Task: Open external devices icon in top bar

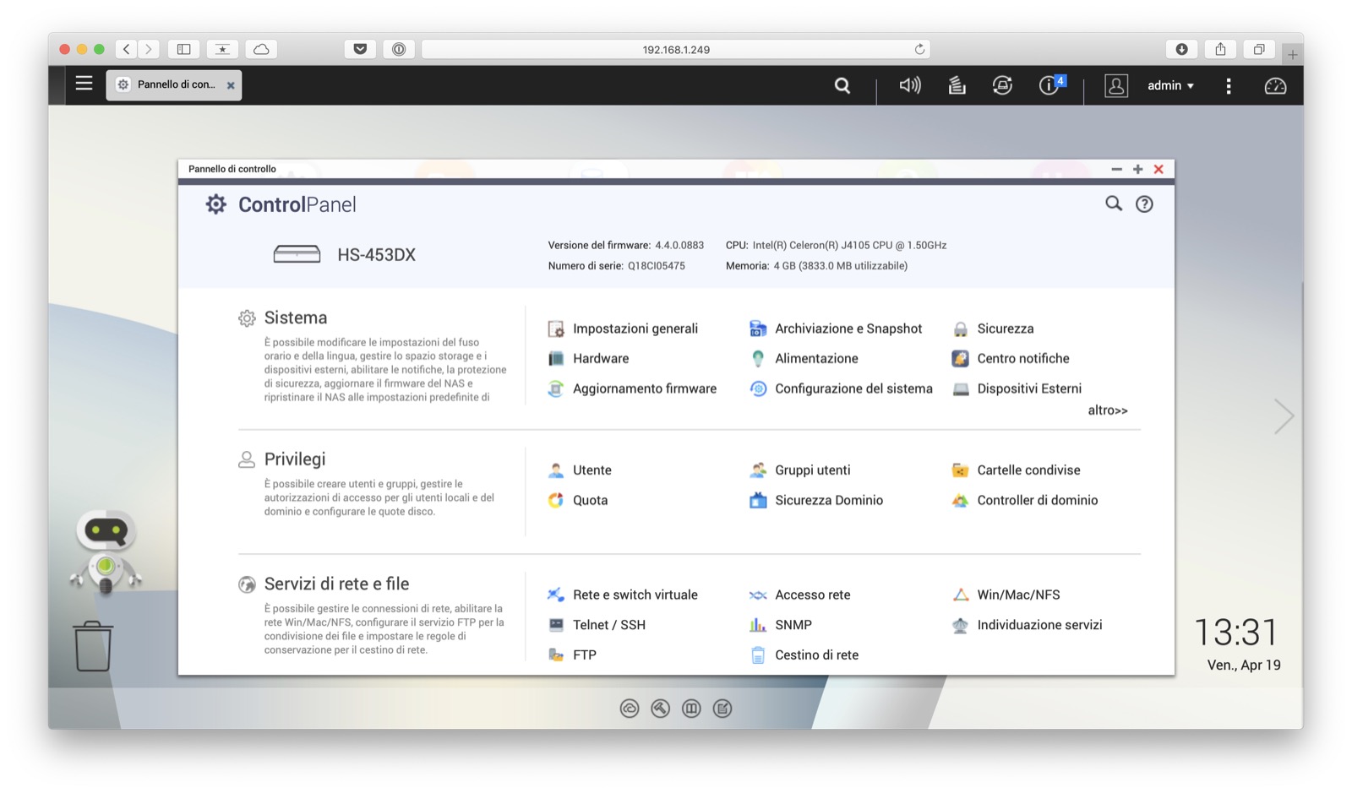Action: tap(1002, 85)
